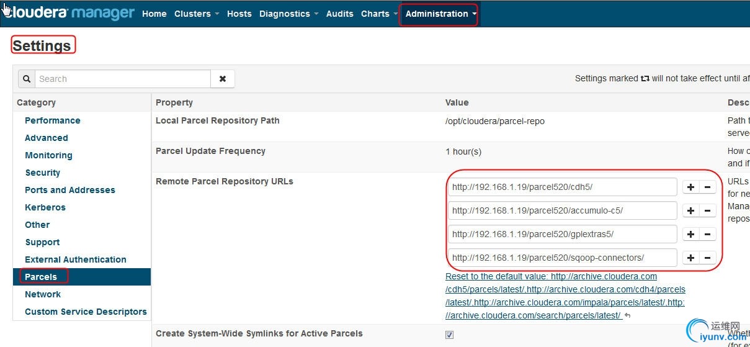
Task: Clear the search with X button
Action: tap(223, 79)
